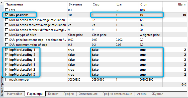Image resolution: width=188 pixels, height=98 pixels.
Task: Uncheck the InpMoreLessSell_3 parameter
Action: (7, 74)
